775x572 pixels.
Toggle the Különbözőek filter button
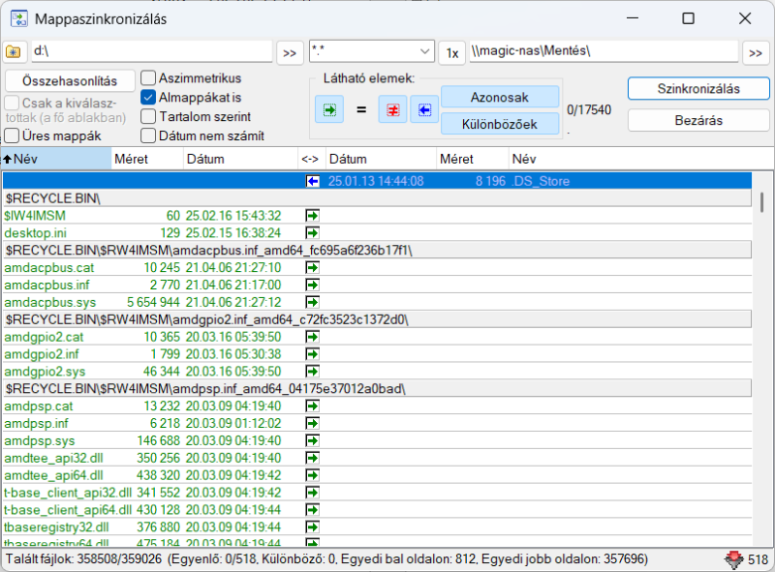[x=500, y=124]
